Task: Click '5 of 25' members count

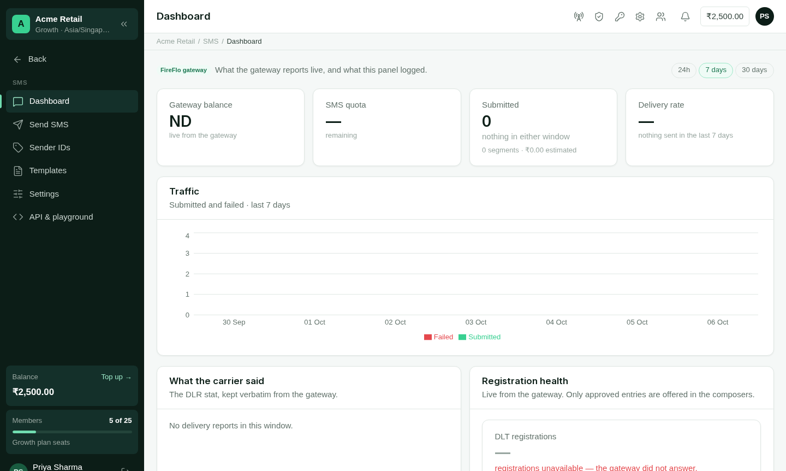Action: [121, 421]
